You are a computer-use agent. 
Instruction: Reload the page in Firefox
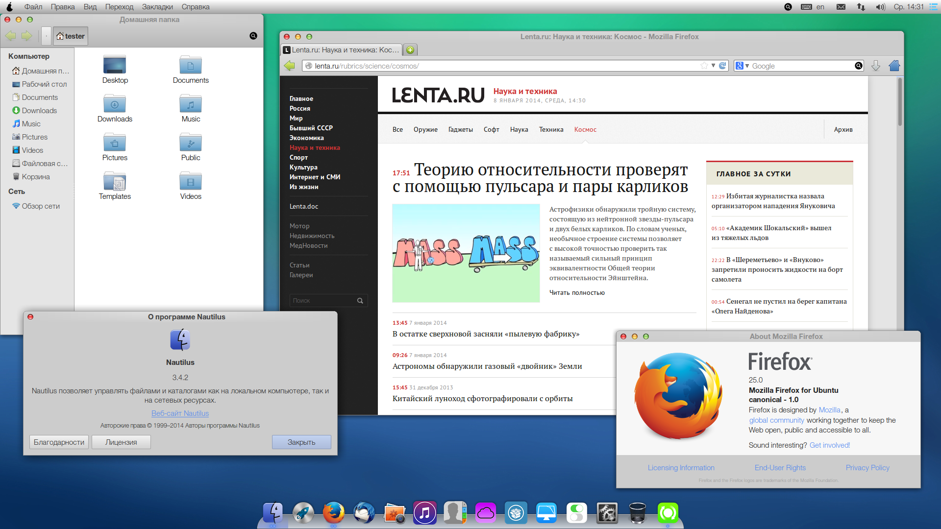(722, 66)
